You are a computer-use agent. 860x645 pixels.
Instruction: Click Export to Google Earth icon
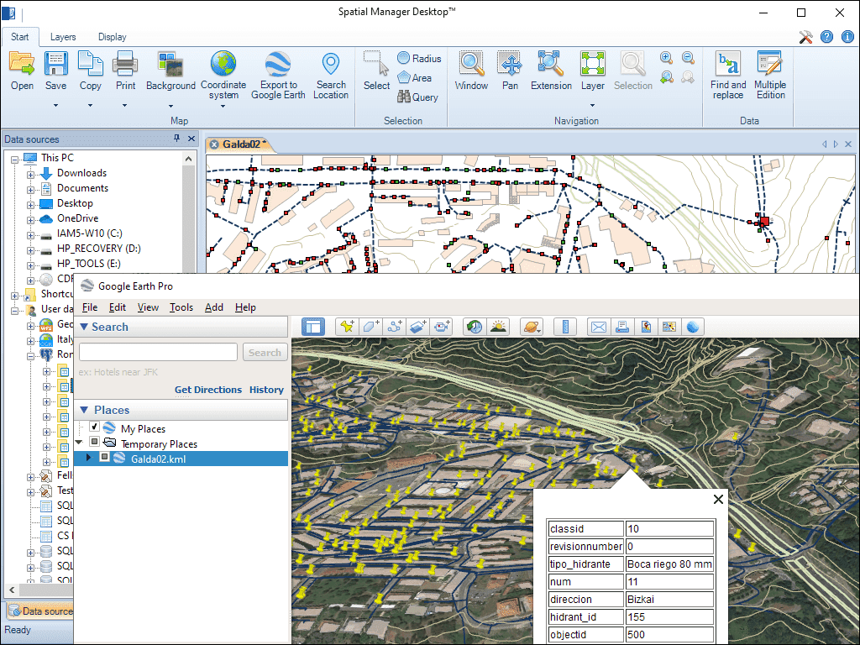pyautogui.click(x=278, y=65)
